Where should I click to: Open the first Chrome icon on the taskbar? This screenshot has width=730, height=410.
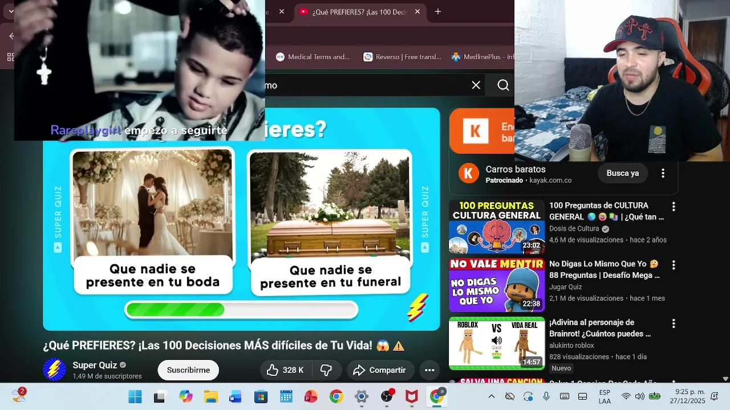[x=336, y=397]
